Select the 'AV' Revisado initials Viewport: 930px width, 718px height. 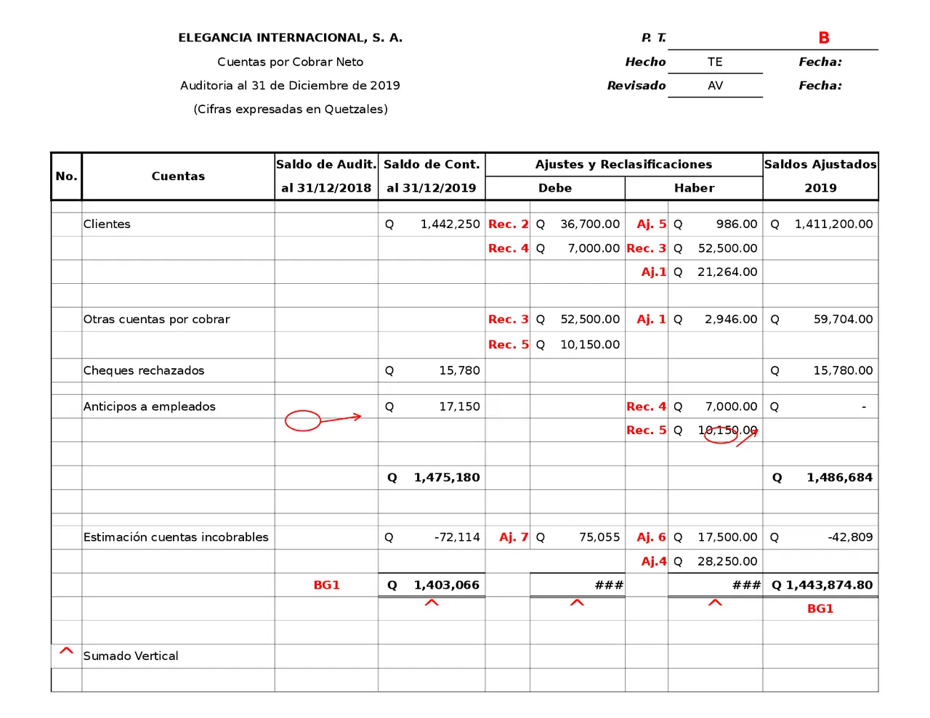pos(715,86)
